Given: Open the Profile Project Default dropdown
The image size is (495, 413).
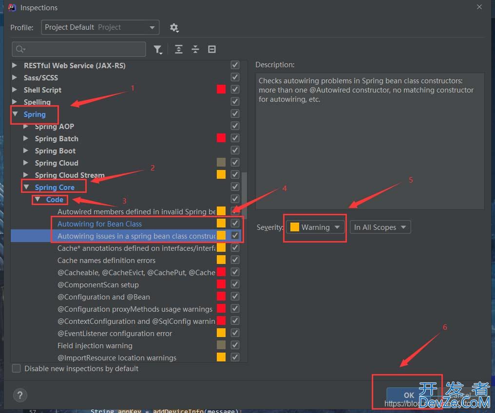Looking at the screenshot, I should 100,27.
